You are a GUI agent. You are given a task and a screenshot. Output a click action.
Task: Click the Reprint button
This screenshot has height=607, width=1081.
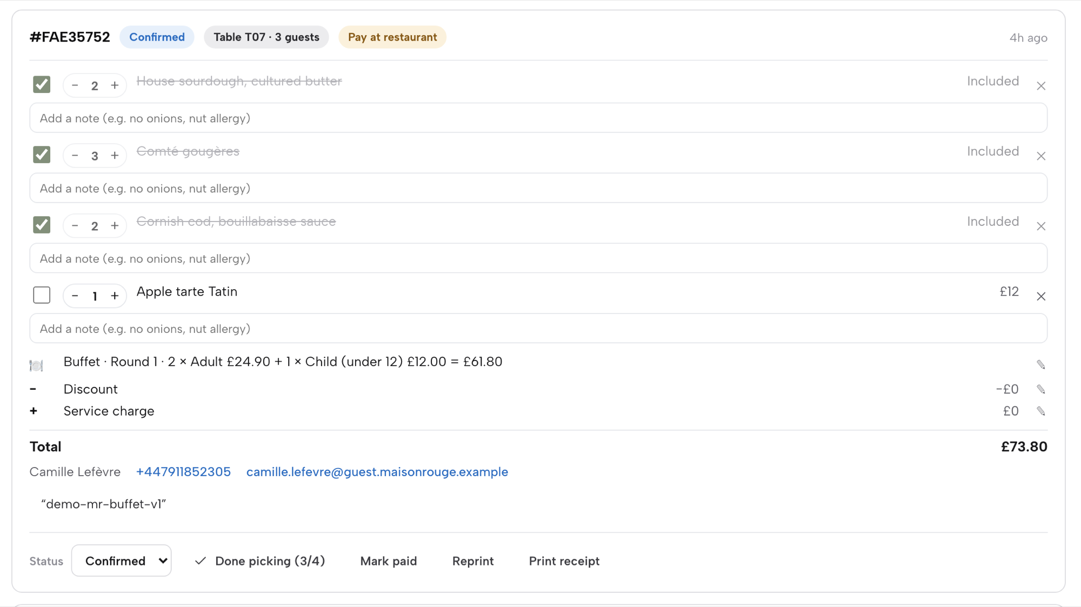coord(473,561)
